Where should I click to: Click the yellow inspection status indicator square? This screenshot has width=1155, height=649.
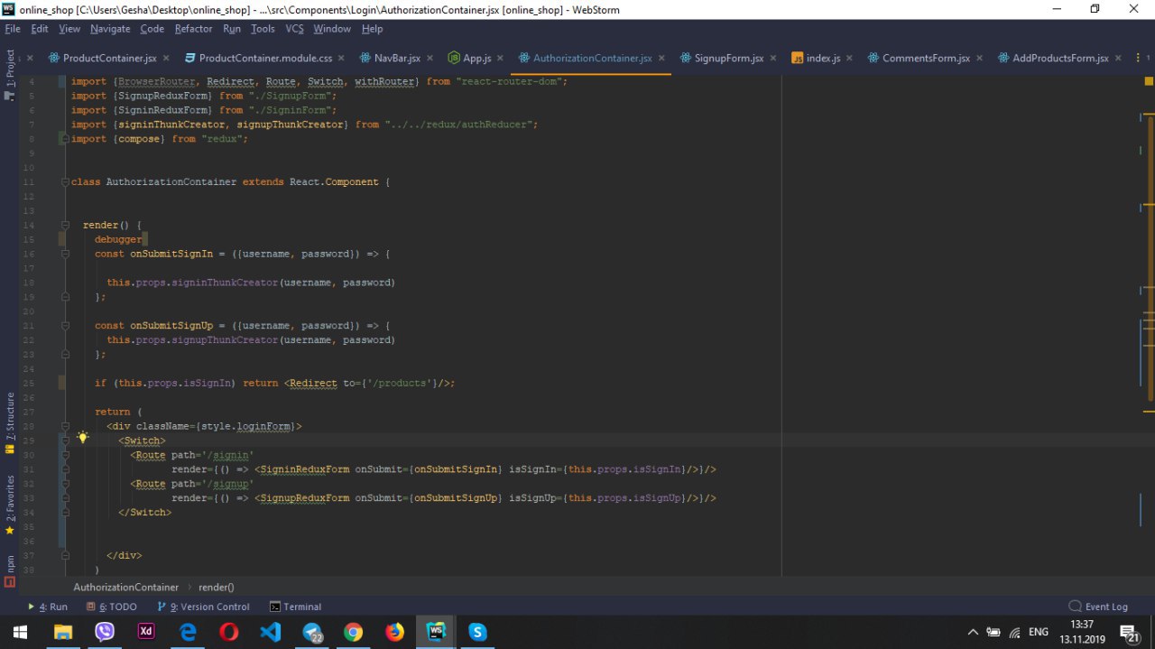1147,79
